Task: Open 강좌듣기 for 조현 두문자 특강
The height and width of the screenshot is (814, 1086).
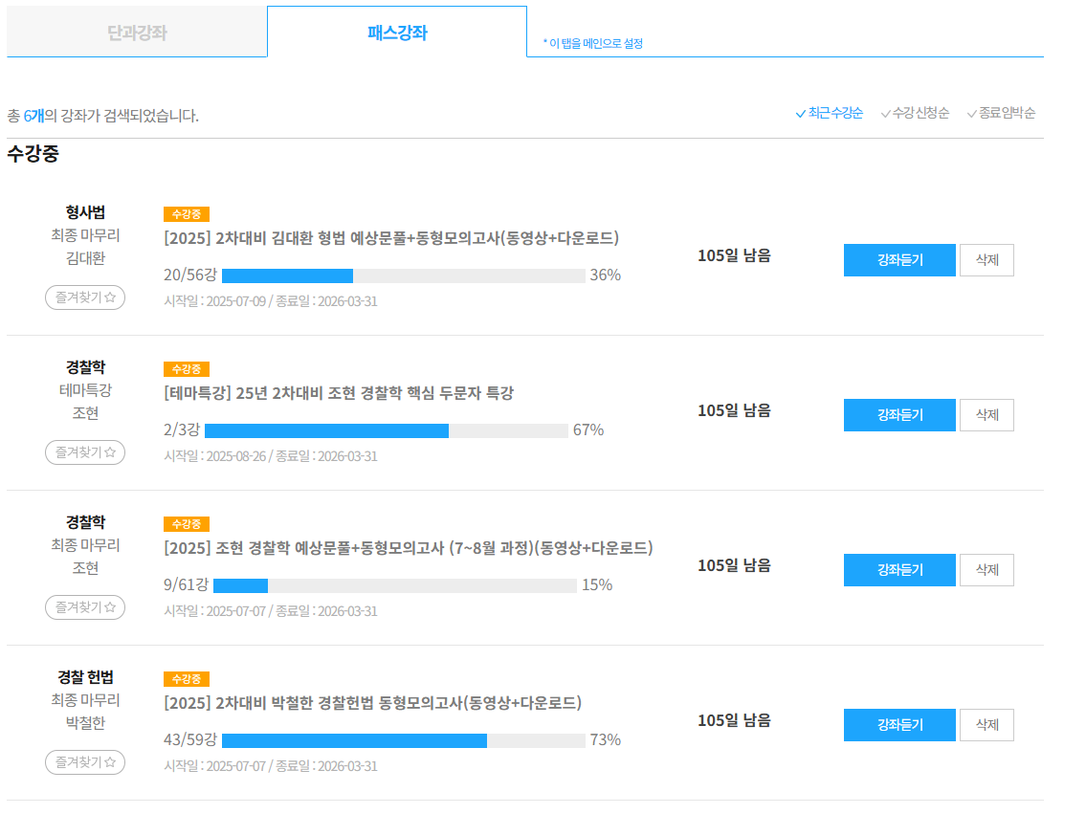Action: 899,415
